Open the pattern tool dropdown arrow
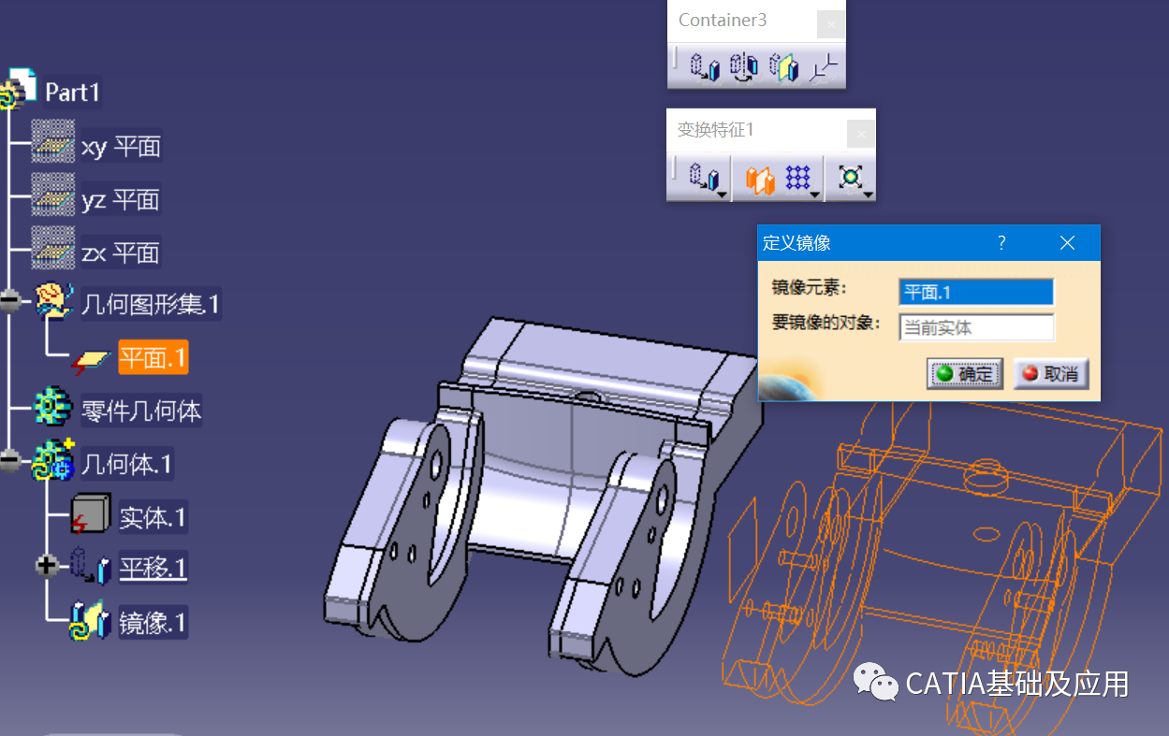This screenshot has height=736, width=1169. coord(814,194)
